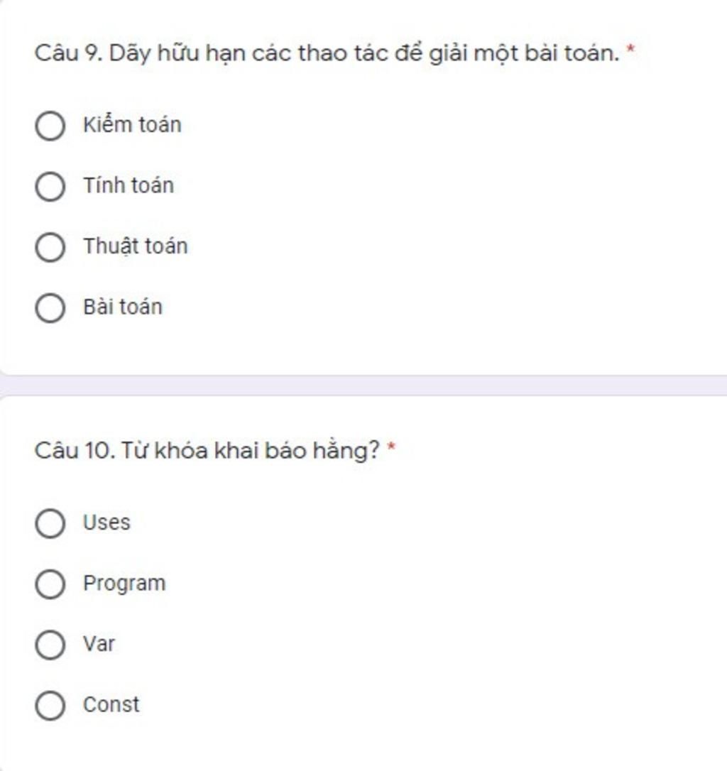
Task: Click the Thuật toán answer label text
Action: coord(136,246)
